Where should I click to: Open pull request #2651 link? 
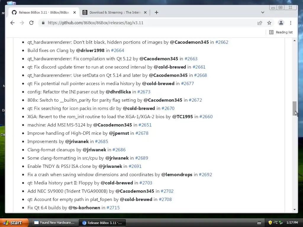click(145, 125)
